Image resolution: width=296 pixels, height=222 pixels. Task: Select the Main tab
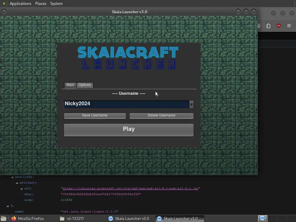click(x=70, y=85)
